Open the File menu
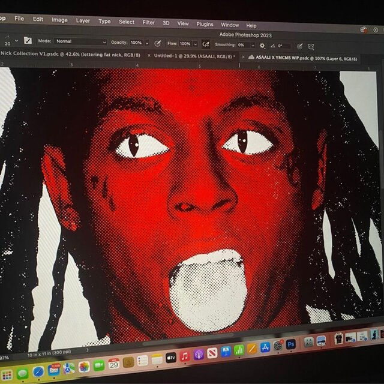The height and width of the screenshot is (384, 384). pos(19,19)
